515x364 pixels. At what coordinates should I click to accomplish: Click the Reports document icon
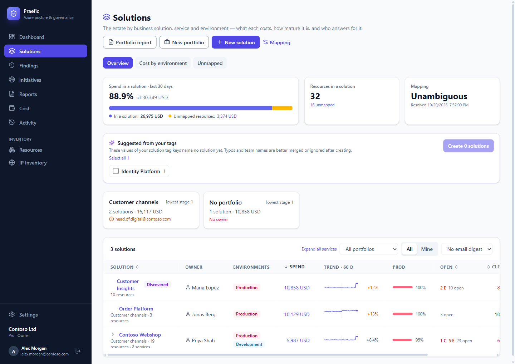12,94
